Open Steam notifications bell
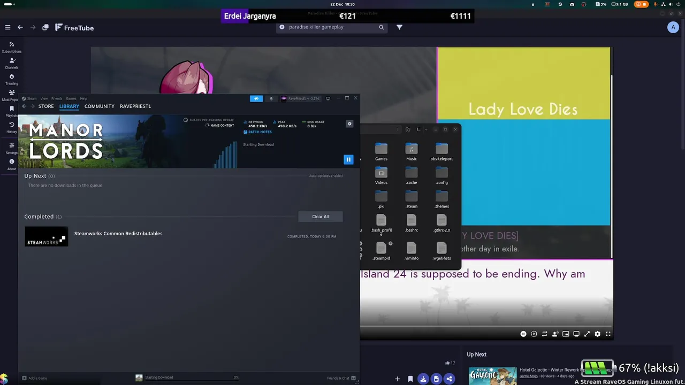The image size is (685, 385). click(271, 98)
